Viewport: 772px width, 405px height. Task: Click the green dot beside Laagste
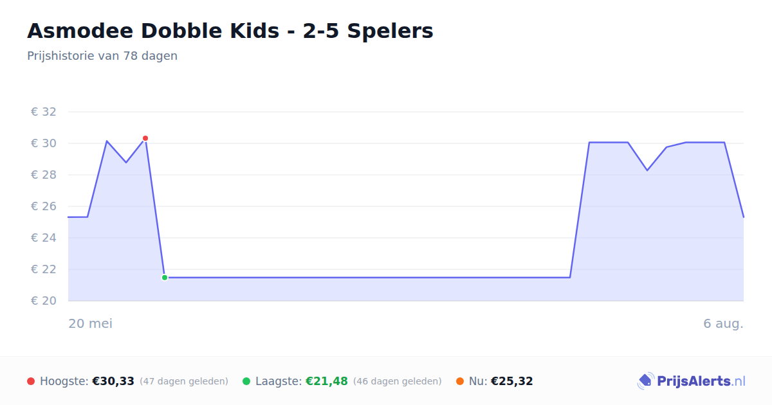pos(246,381)
